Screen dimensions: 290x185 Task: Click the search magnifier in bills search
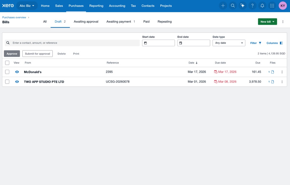[x=8, y=43]
